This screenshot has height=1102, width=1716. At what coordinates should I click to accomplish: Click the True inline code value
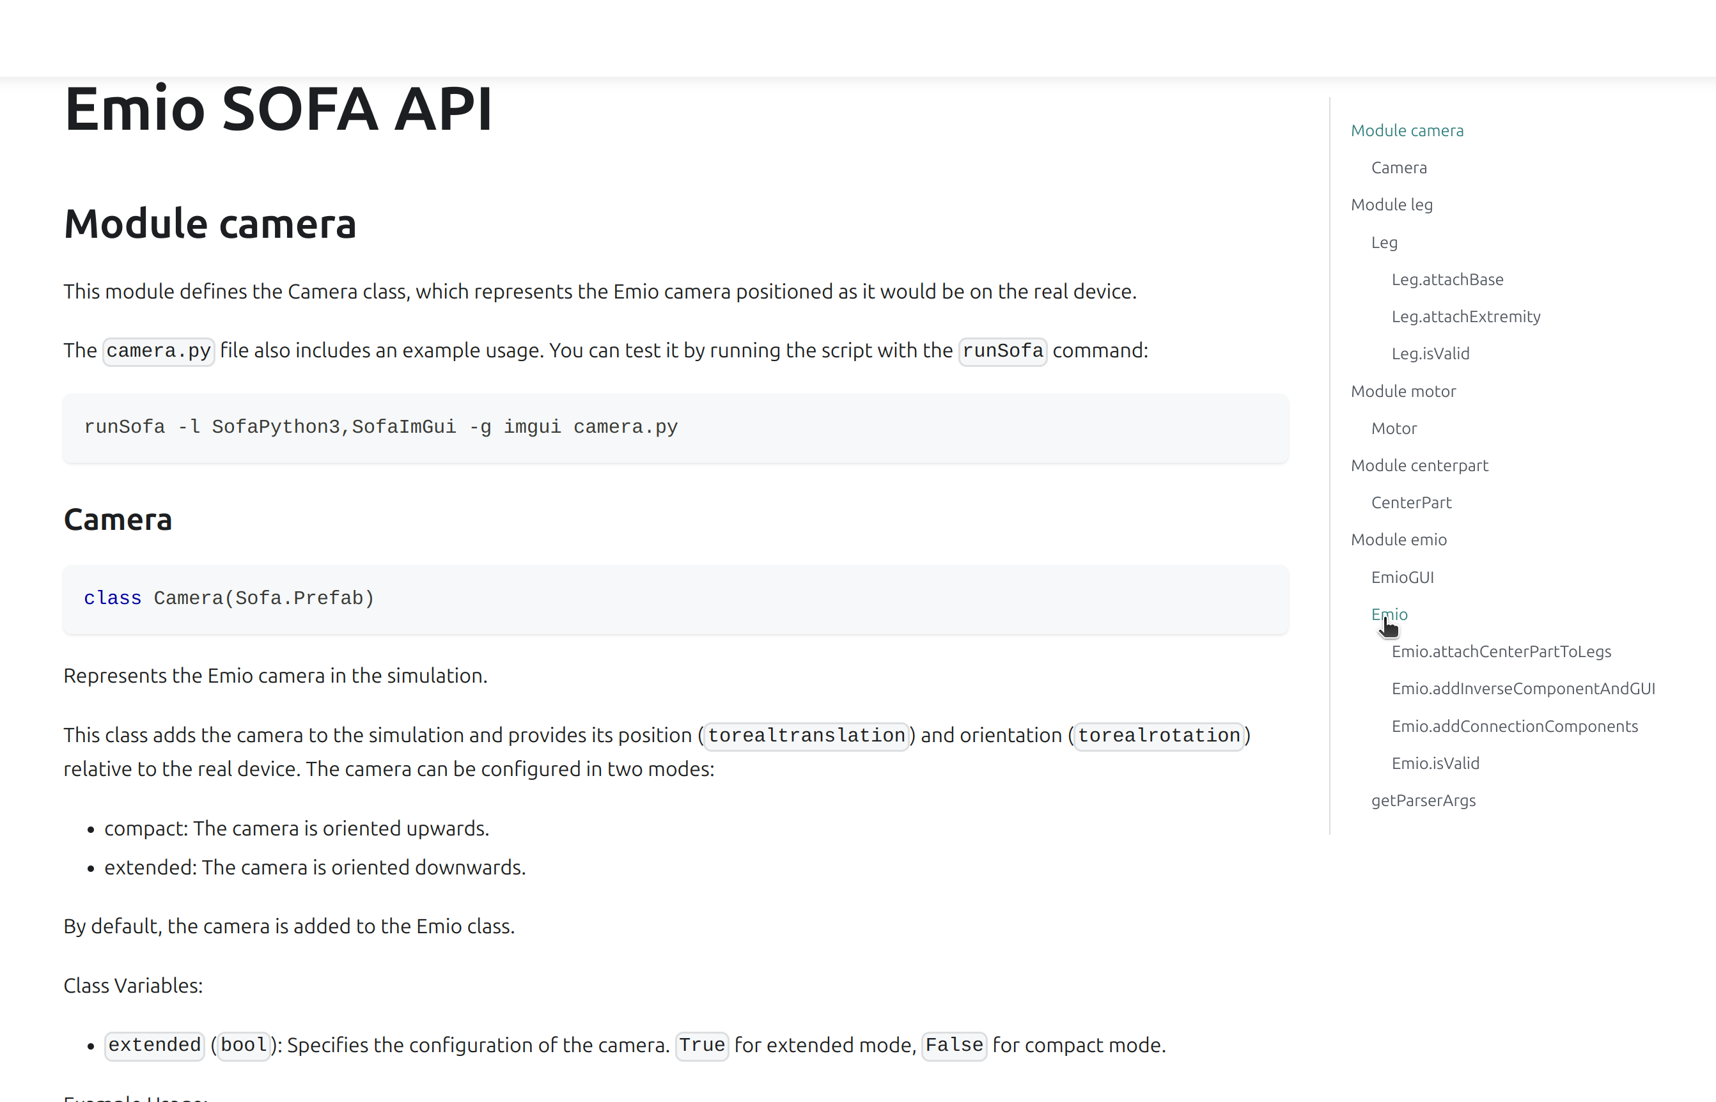click(701, 1046)
